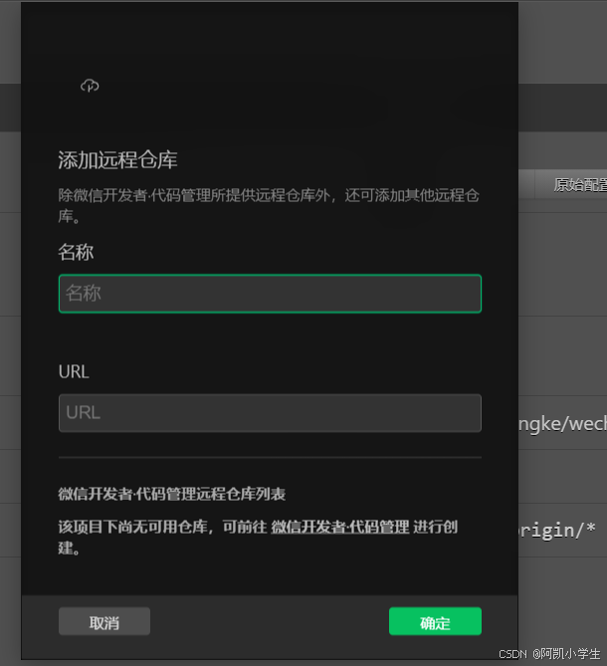Click the cloud upload icon
The image size is (607, 666).
coord(90,86)
